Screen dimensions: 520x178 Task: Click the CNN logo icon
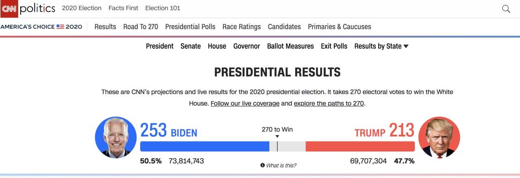coord(9,8)
